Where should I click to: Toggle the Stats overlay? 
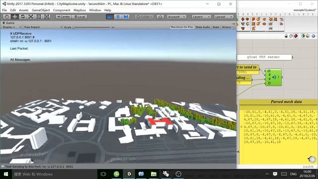coord(216,27)
